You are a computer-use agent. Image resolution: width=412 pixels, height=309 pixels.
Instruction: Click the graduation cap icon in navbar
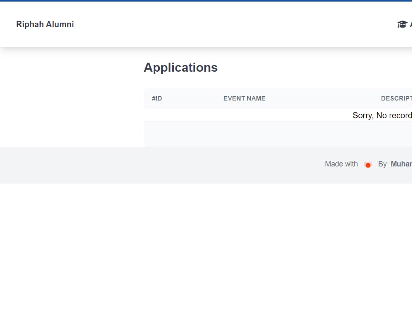[x=402, y=24]
